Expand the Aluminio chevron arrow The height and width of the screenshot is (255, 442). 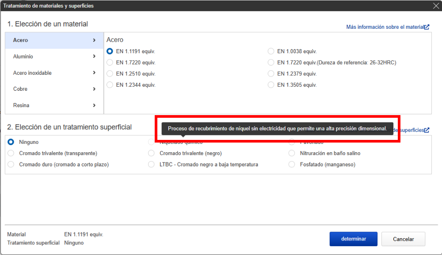94,57
